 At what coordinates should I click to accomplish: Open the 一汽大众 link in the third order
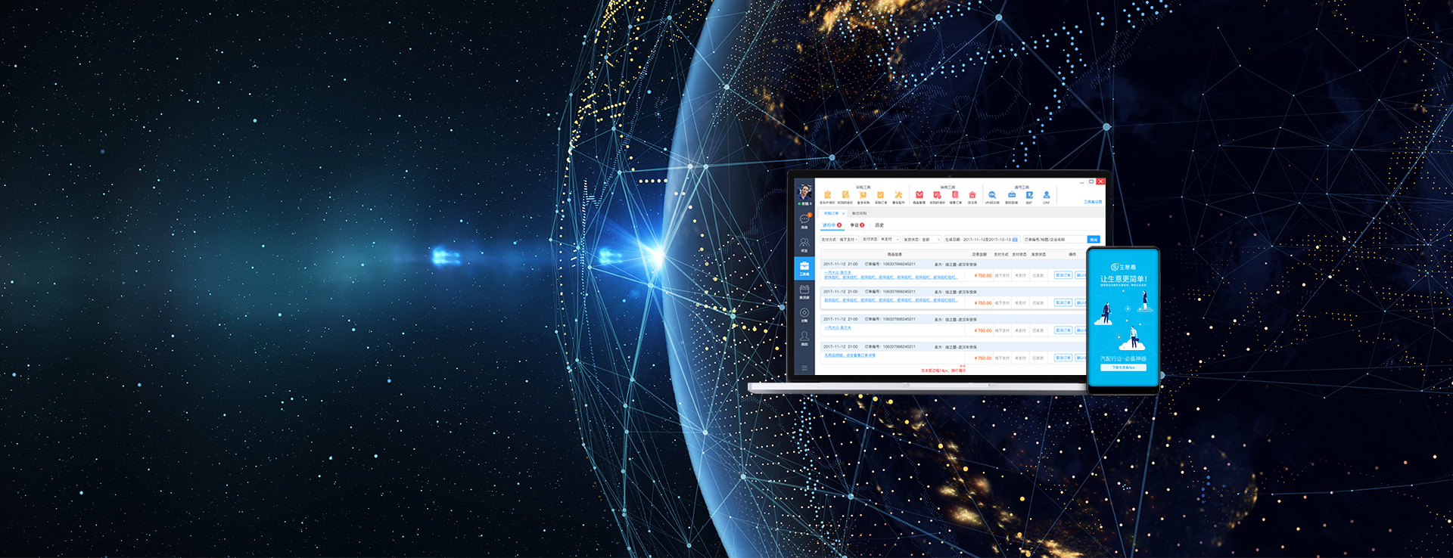tap(838, 327)
